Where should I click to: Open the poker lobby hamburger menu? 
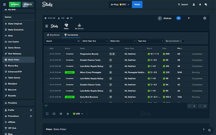pyautogui.click(x=47, y=26)
